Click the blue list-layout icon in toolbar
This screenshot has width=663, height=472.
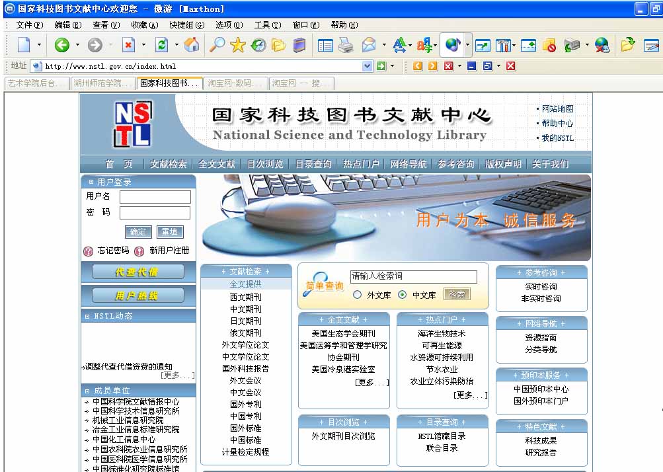tap(325, 45)
